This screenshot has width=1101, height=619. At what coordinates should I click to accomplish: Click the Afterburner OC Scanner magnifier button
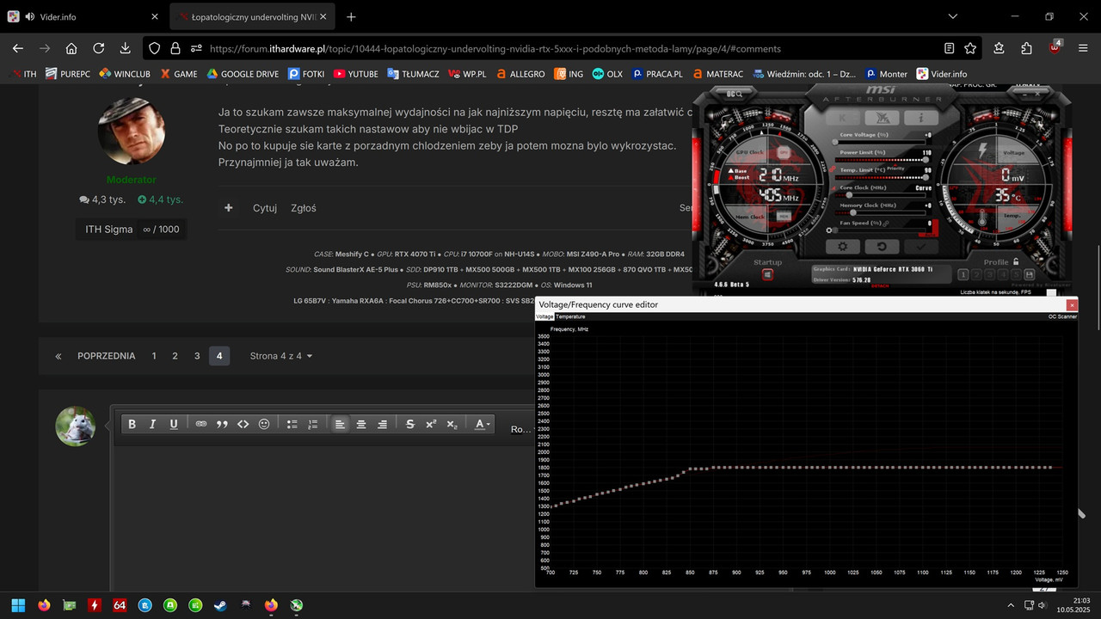click(x=735, y=95)
